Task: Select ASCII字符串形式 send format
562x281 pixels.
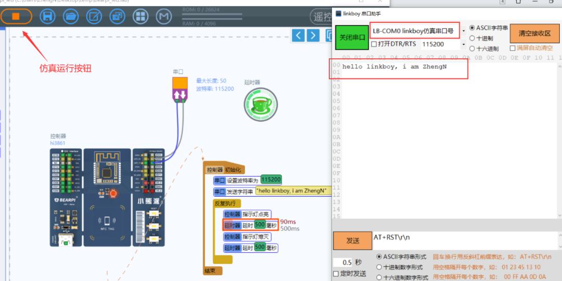Action: pos(379,257)
